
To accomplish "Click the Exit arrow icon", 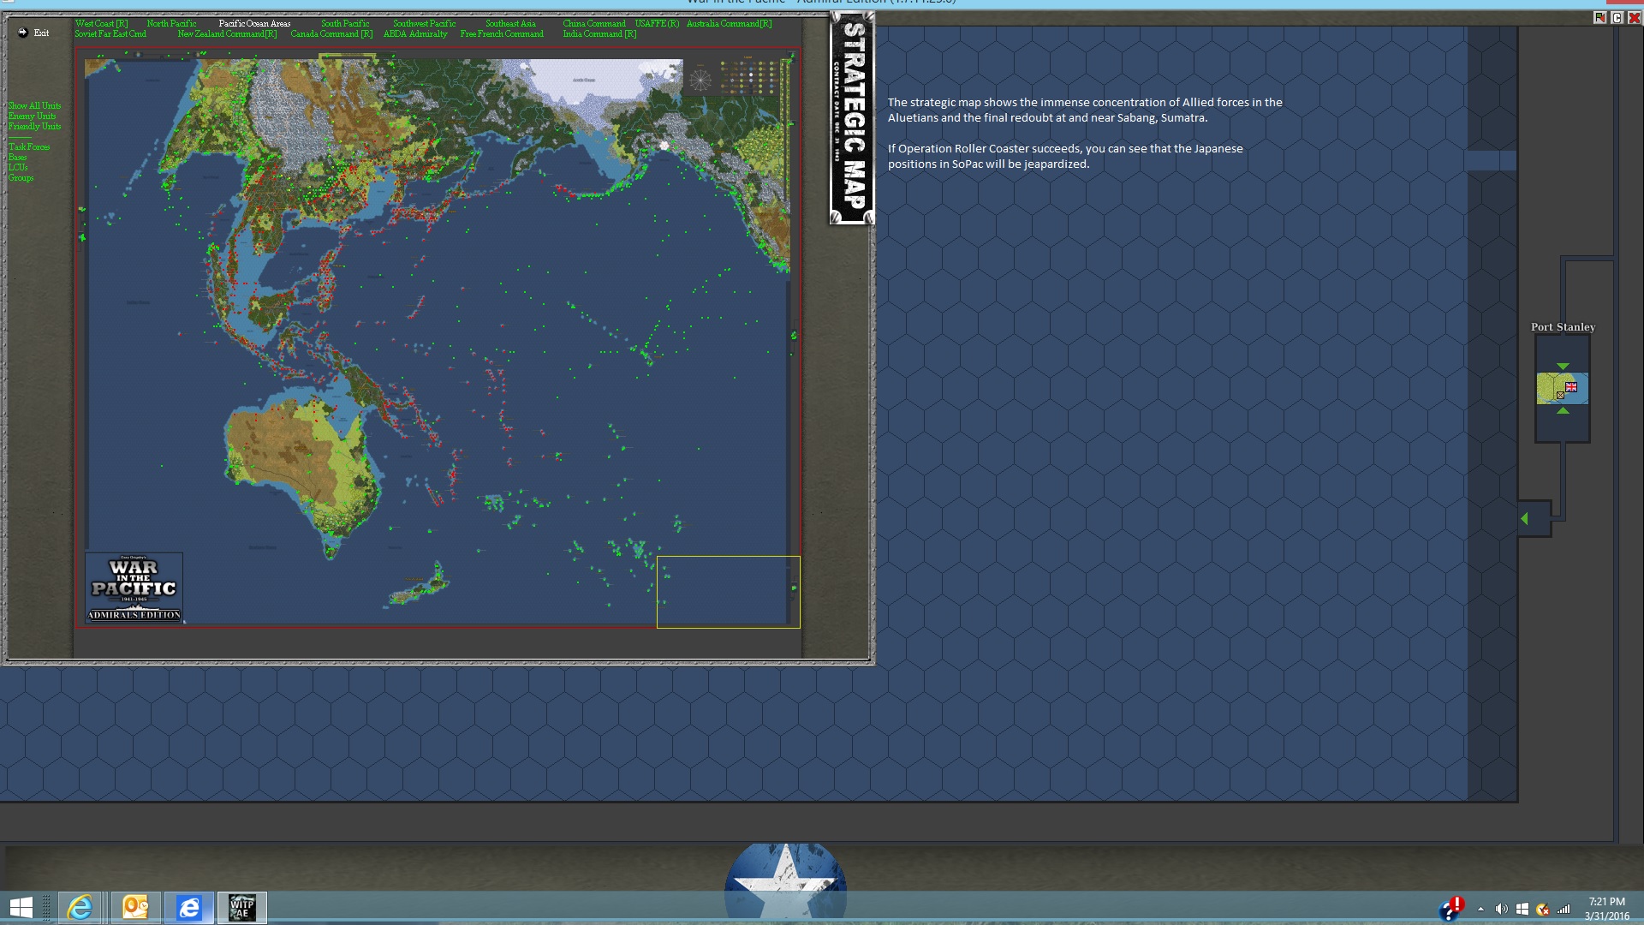I will click(23, 33).
